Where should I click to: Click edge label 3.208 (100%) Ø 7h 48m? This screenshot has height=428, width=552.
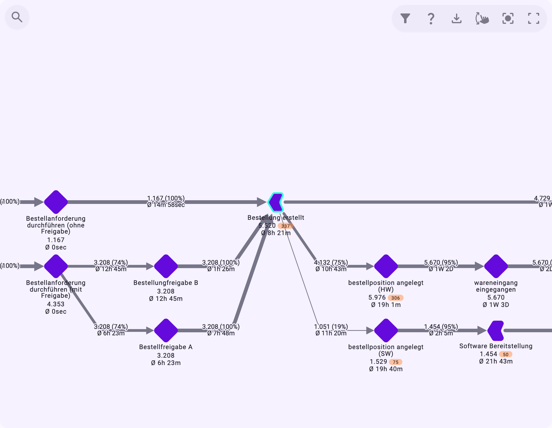pos(221,330)
